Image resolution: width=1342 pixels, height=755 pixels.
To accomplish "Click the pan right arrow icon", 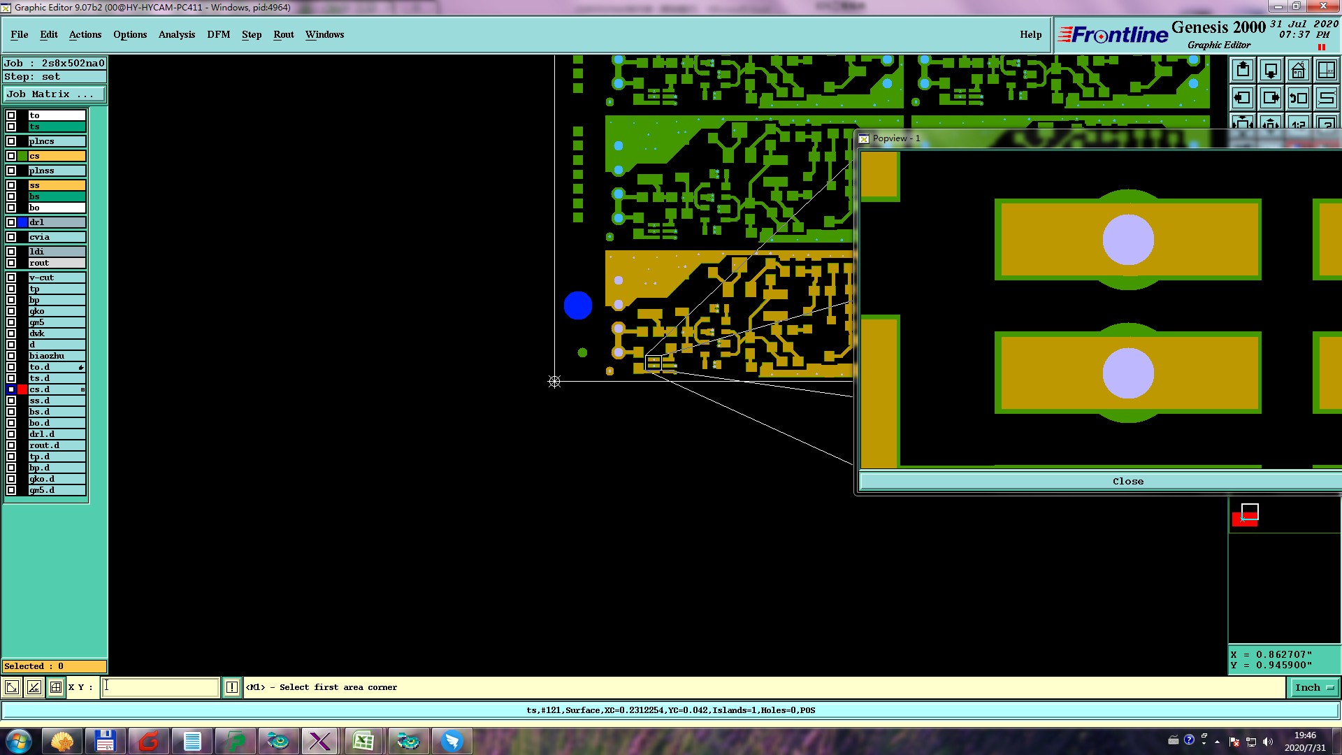I will (x=1270, y=98).
